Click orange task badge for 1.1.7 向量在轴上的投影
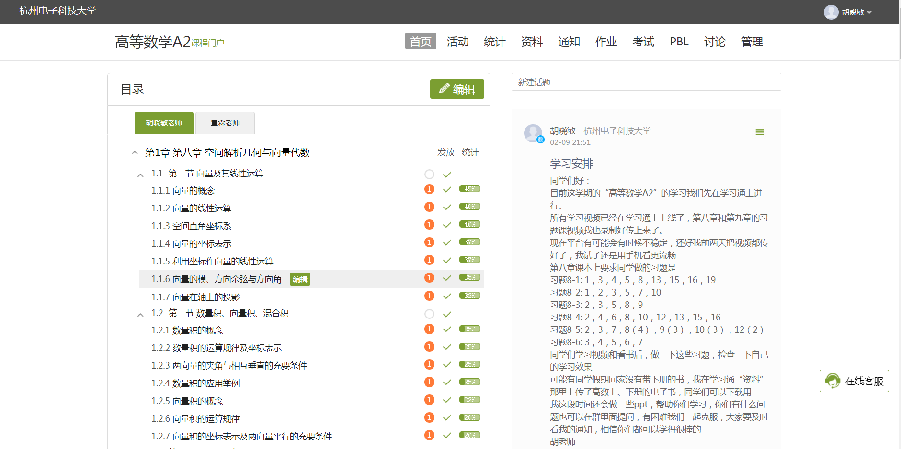The width and height of the screenshot is (901, 449). [429, 296]
